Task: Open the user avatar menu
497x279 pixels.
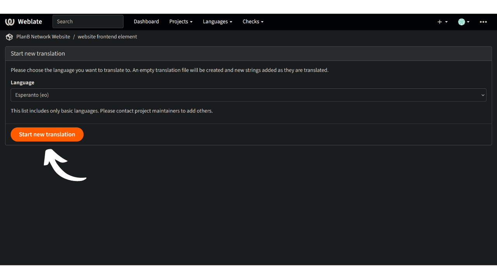Action: [461, 22]
